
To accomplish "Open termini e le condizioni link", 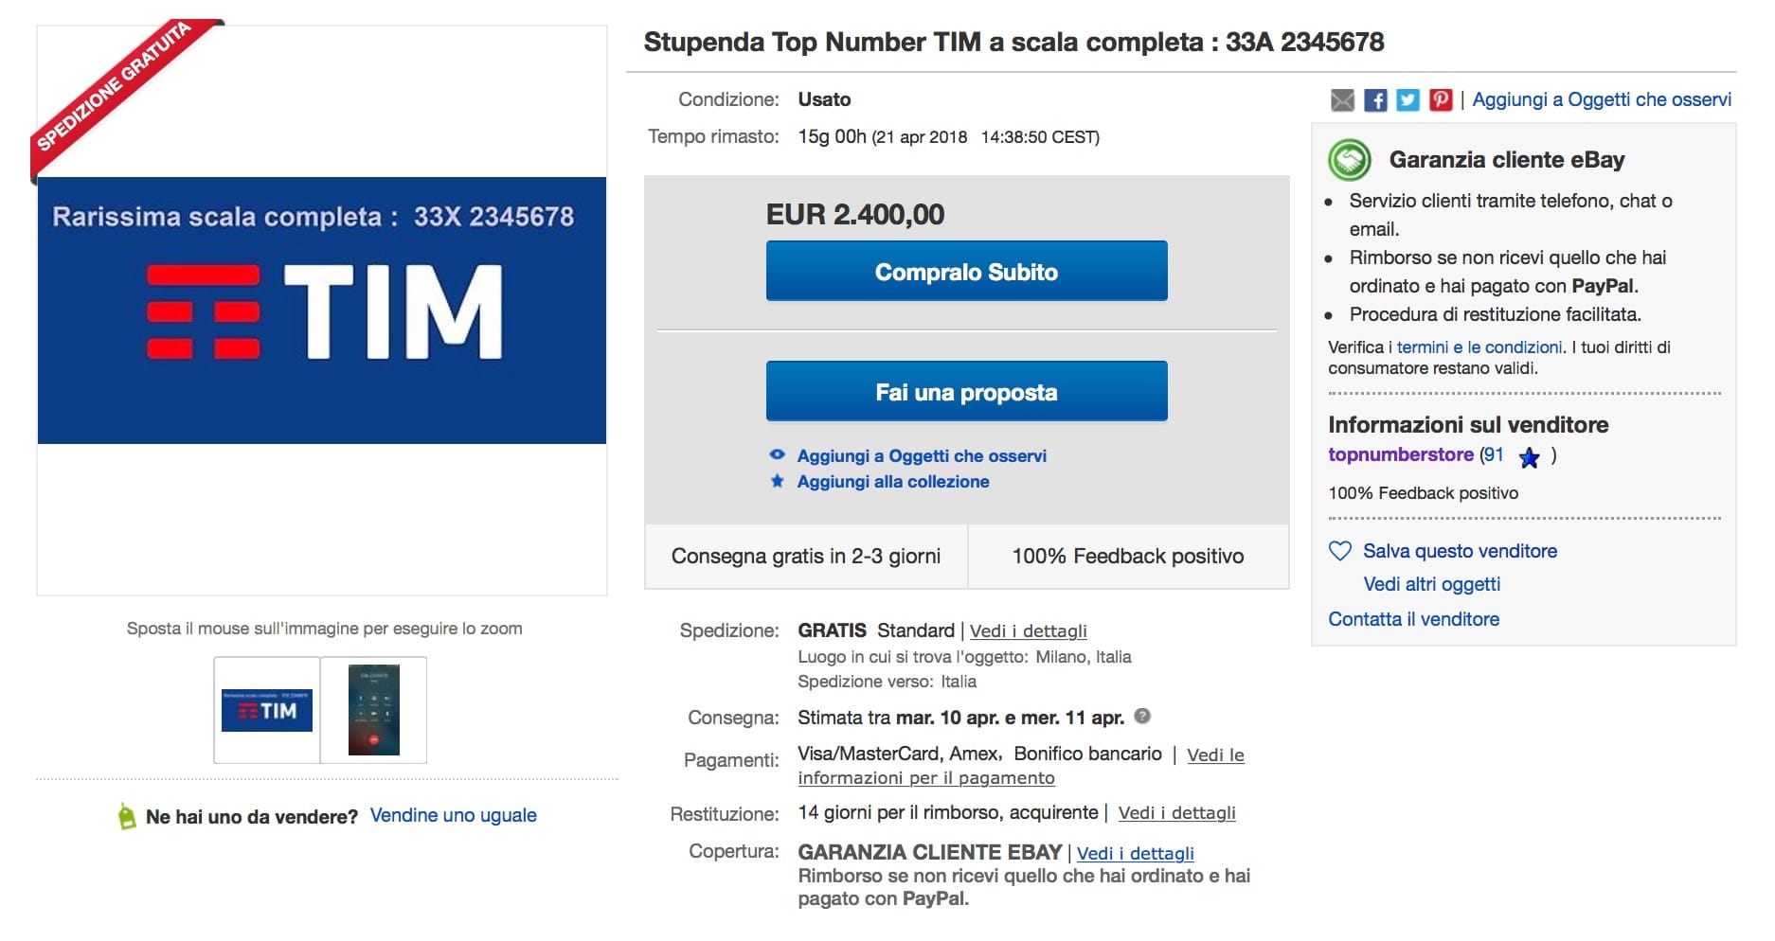I will tap(1478, 346).
